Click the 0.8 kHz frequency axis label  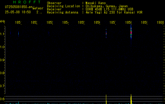coord(2,73)
